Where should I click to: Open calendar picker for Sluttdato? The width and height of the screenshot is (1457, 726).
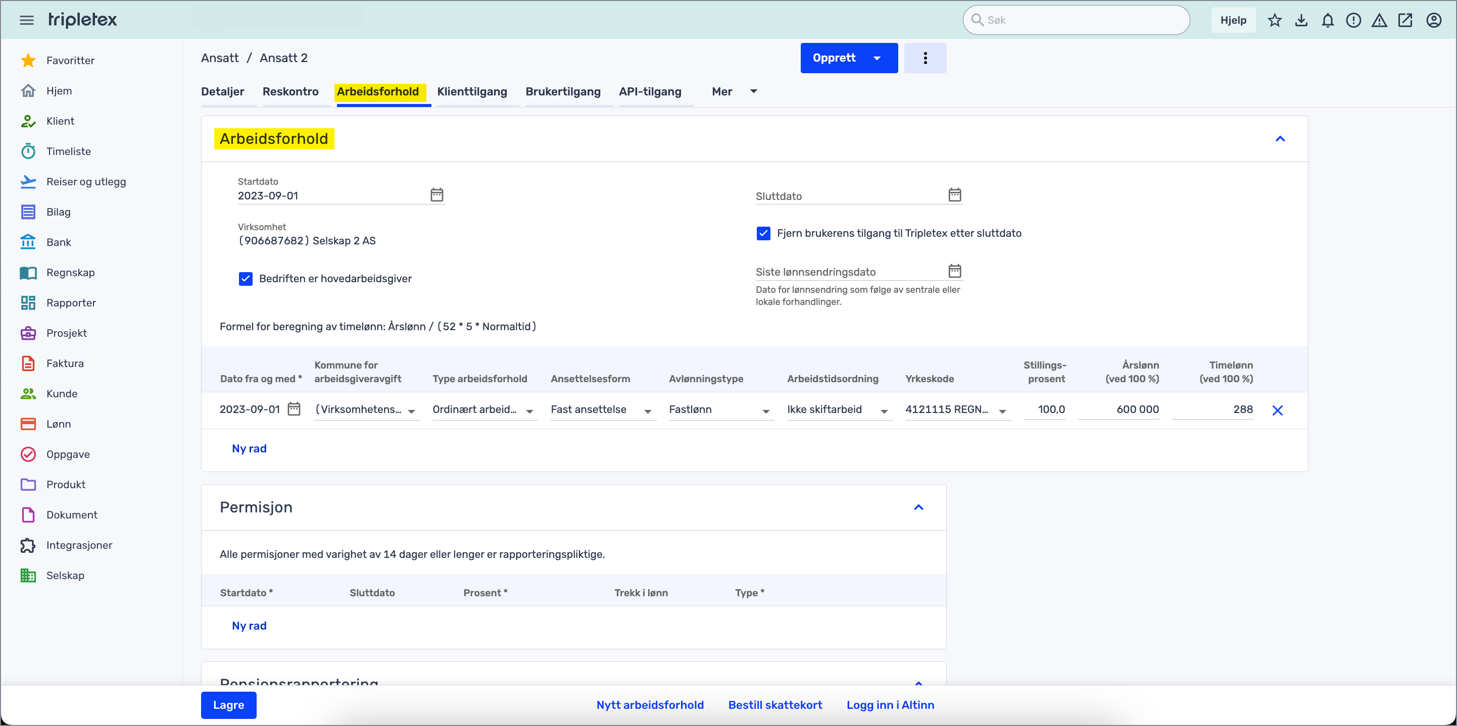point(954,195)
